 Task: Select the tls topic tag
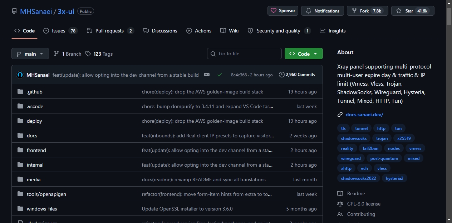pyautogui.click(x=343, y=128)
